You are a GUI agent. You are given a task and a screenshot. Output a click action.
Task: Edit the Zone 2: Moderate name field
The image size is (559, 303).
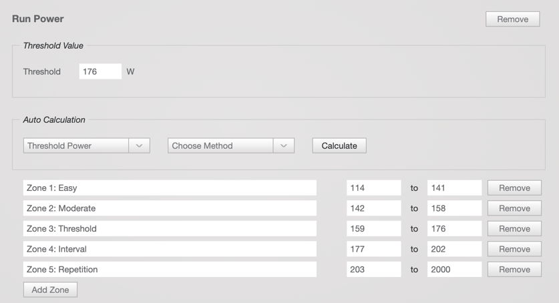[x=170, y=208]
